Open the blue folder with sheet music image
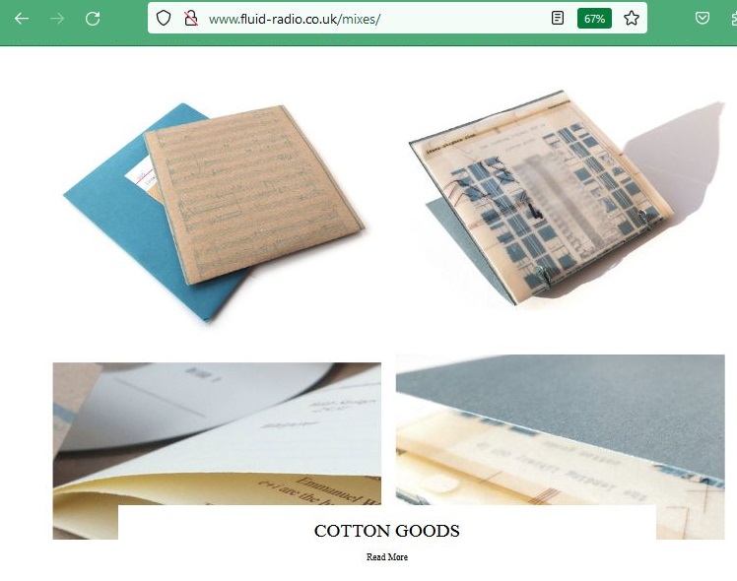The image size is (737, 581). [x=214, y=211]
